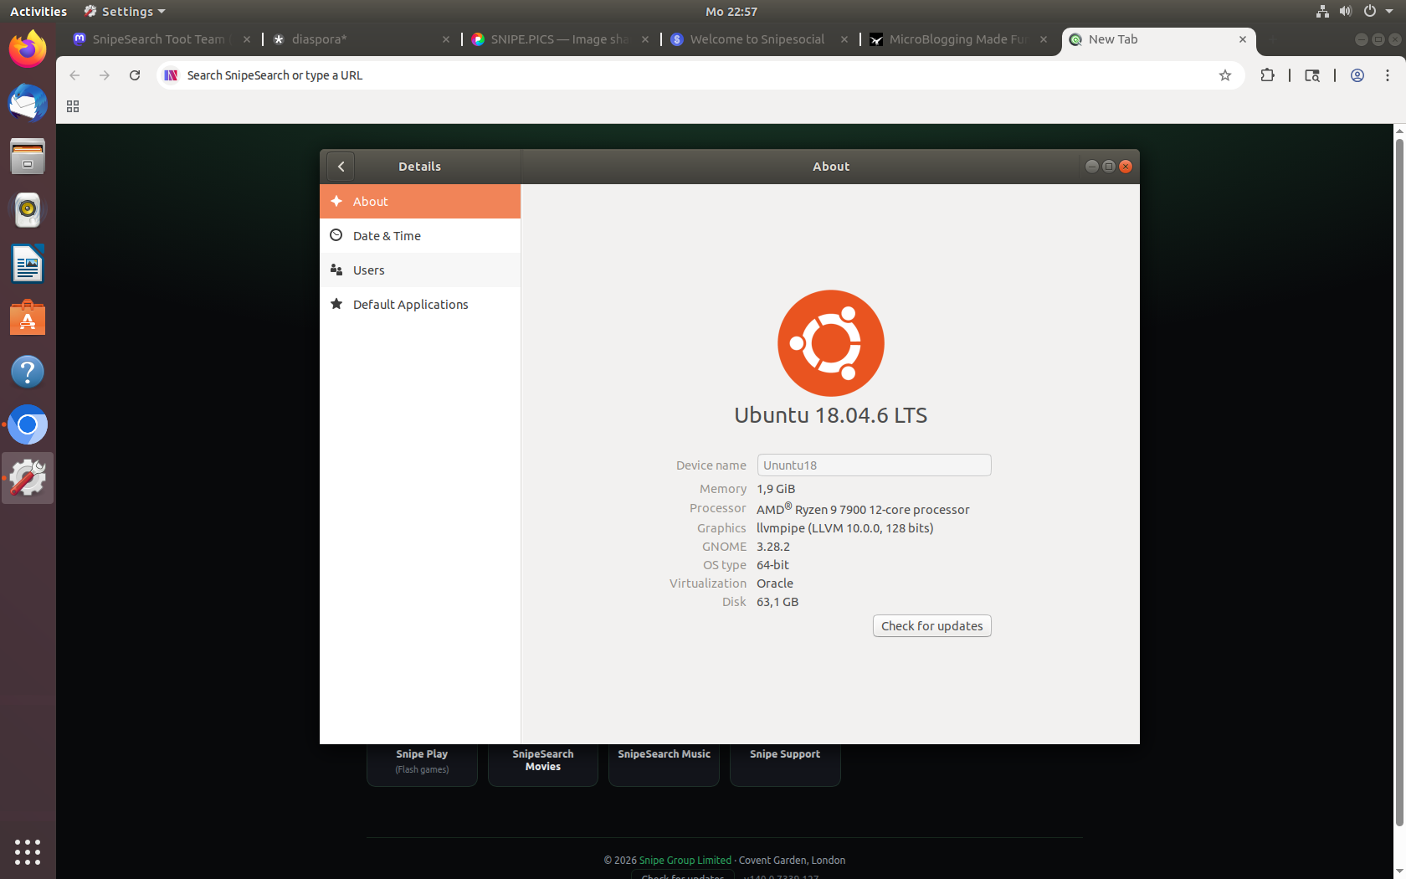Viewport: 1406px width, 879px height.
Task: Bookmark this tab with star icon
Action: point(1225,75)
